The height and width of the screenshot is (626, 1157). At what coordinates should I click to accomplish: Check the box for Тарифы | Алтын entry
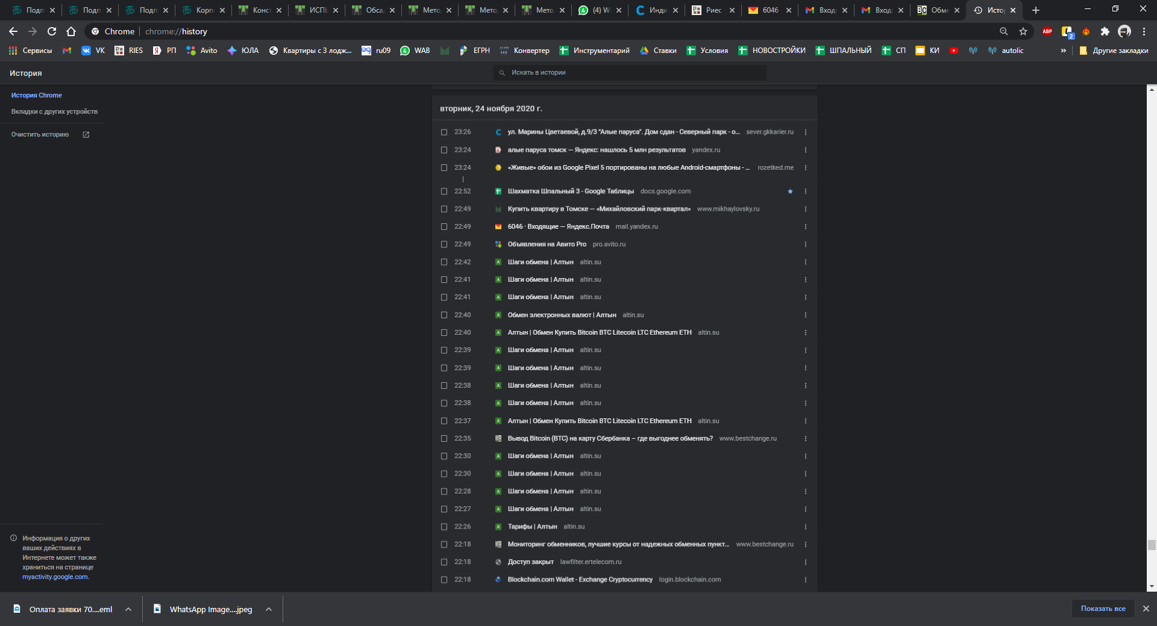pyautogui.click(x=444, y=527)
